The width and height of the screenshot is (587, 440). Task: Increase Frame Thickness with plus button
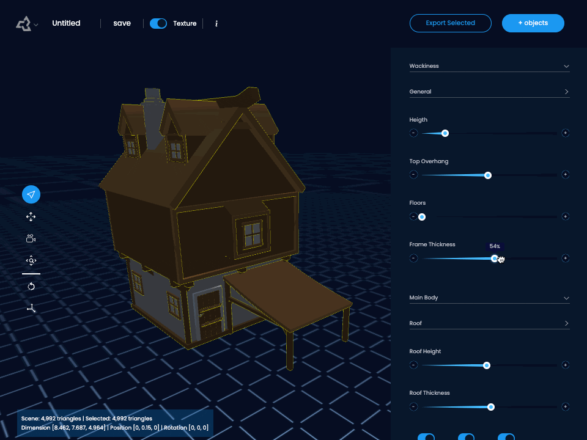click(565, 258)
